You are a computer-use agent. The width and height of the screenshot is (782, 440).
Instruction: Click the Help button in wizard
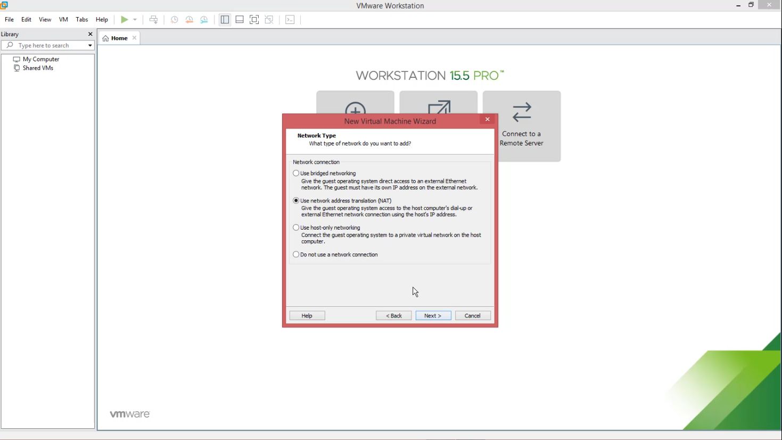(307, 316)
